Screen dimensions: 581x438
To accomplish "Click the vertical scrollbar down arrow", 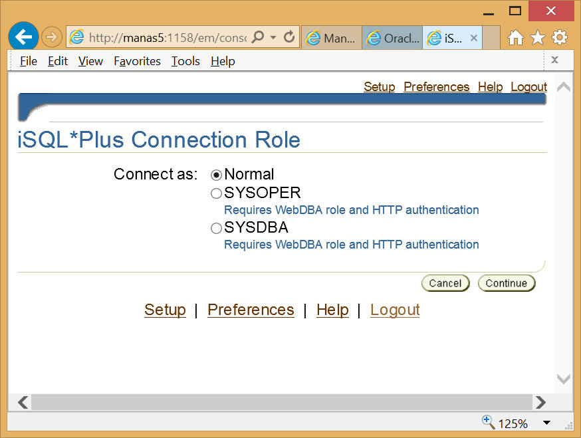I will pos(564,379).
